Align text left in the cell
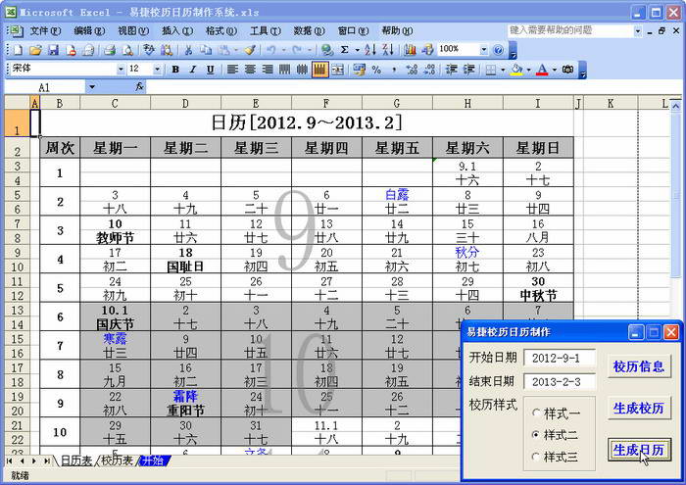686x485 pixels. (232, 70)
